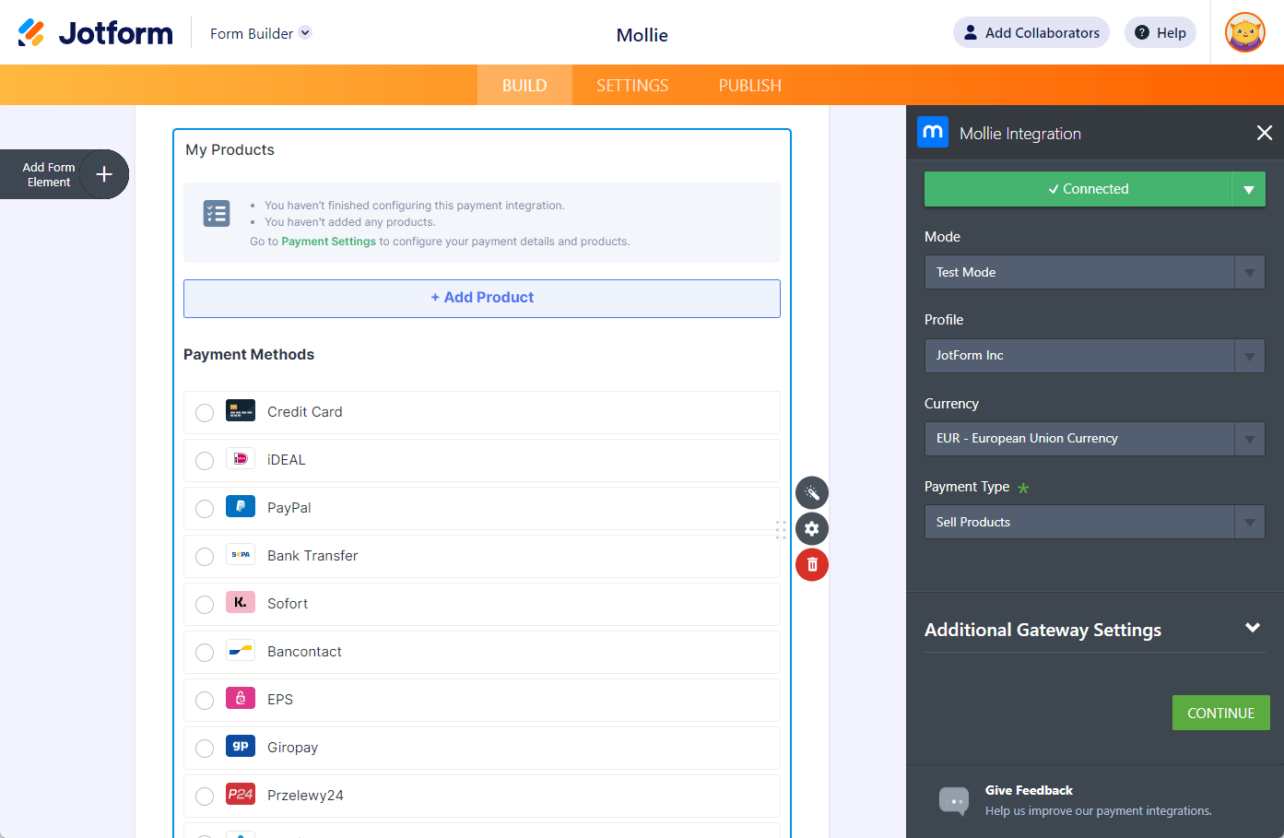Click the Klarna Sofort icon
1284x838 pixels.
click(x=241, y=603)
